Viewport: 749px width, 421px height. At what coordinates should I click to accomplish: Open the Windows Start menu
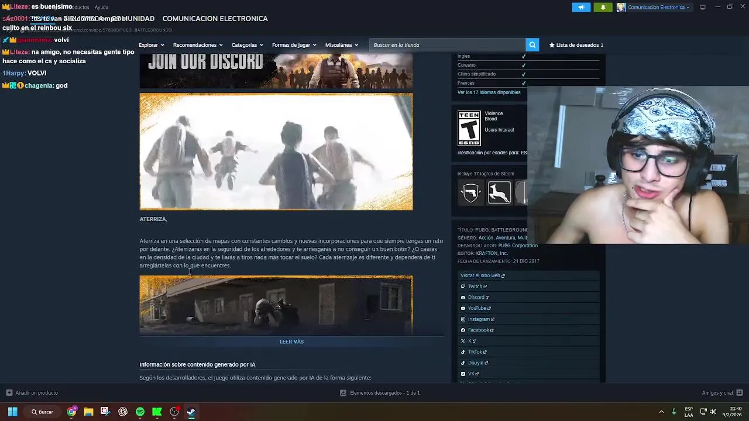coord(12,412)
